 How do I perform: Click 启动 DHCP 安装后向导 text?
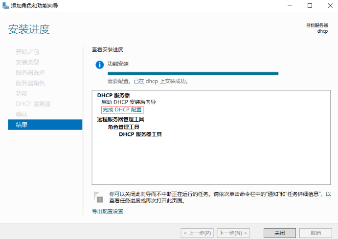pyautogui.click(x=129, y=102)
